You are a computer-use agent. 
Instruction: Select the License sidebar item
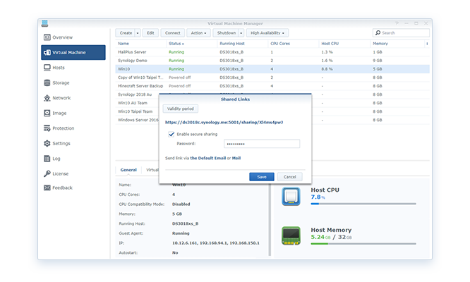pos(73,173)
